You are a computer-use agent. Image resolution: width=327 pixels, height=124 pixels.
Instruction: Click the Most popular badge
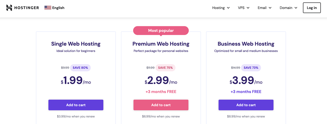[x=161, y=31]
